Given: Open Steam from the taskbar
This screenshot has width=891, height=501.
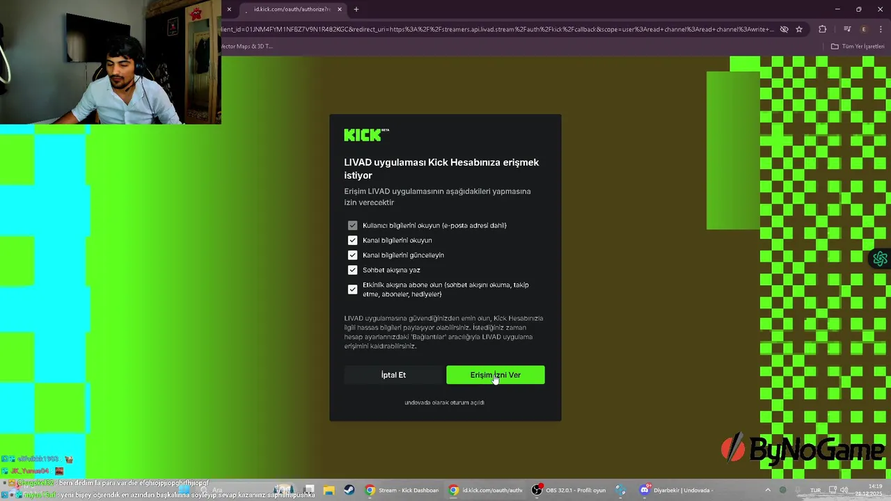Looking at the screenshot, I should click(349, 490).
